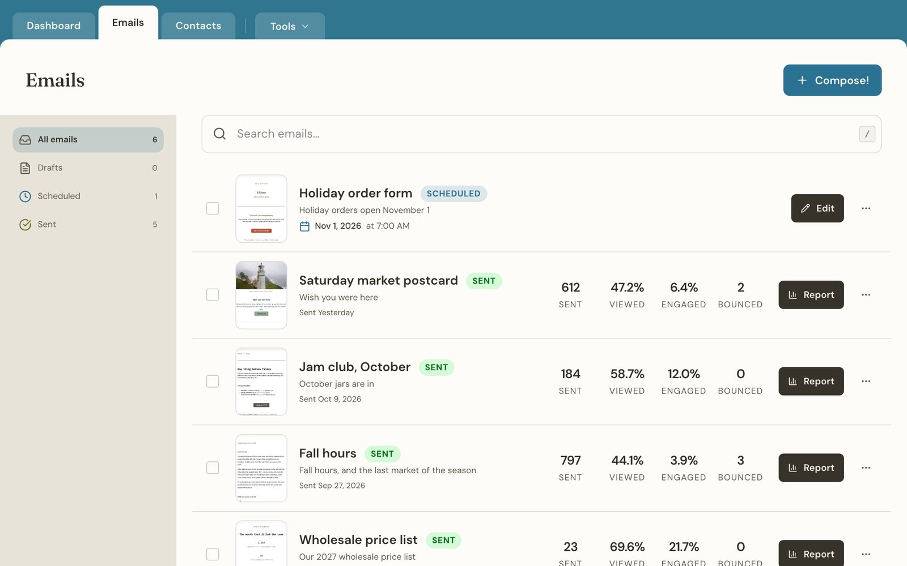Viewport: 907px width, 566px height.
Task: Select the Holiday order form checkbox
Action: click(213, 208)
